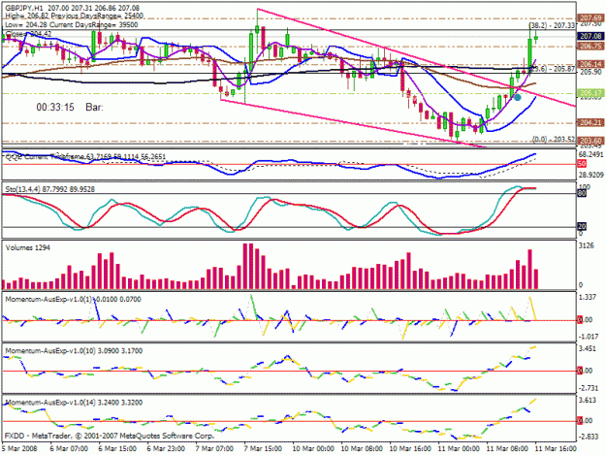606x455 pixels.
Task: Click the 20 level label on Stochastic
Action: (582, 227)
